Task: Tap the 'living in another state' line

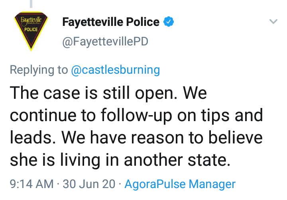Action: pos(120,160)
